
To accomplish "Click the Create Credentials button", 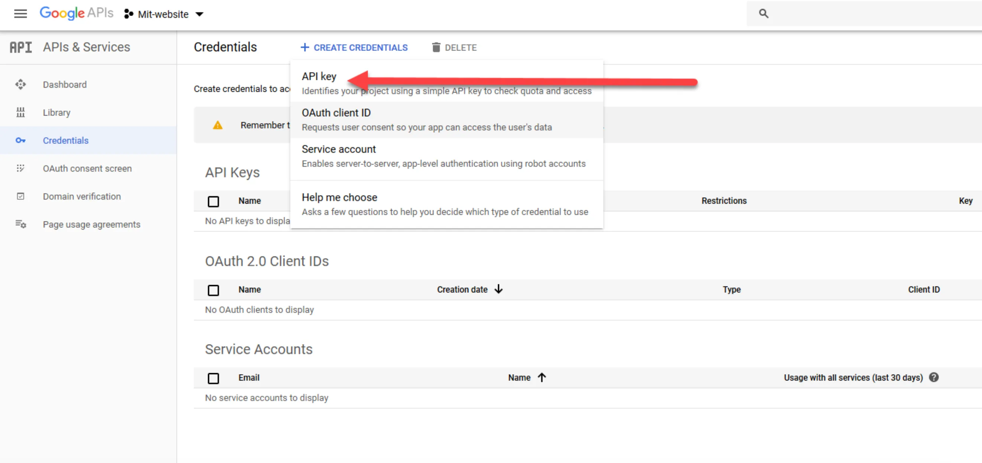I will coord(354,48).
